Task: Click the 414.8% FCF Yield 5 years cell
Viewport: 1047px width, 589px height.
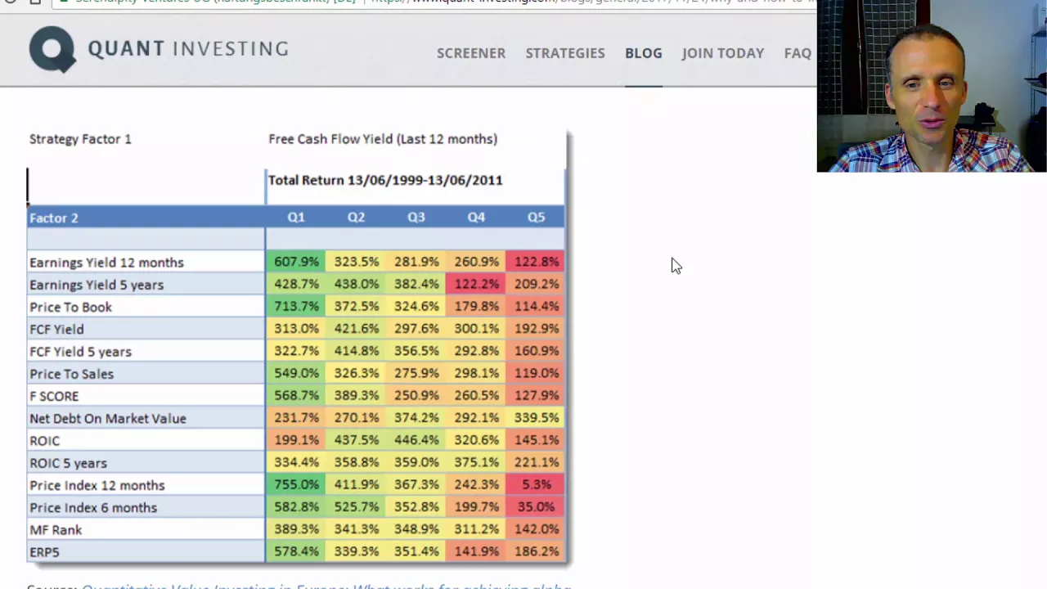Action: (356, 351)
